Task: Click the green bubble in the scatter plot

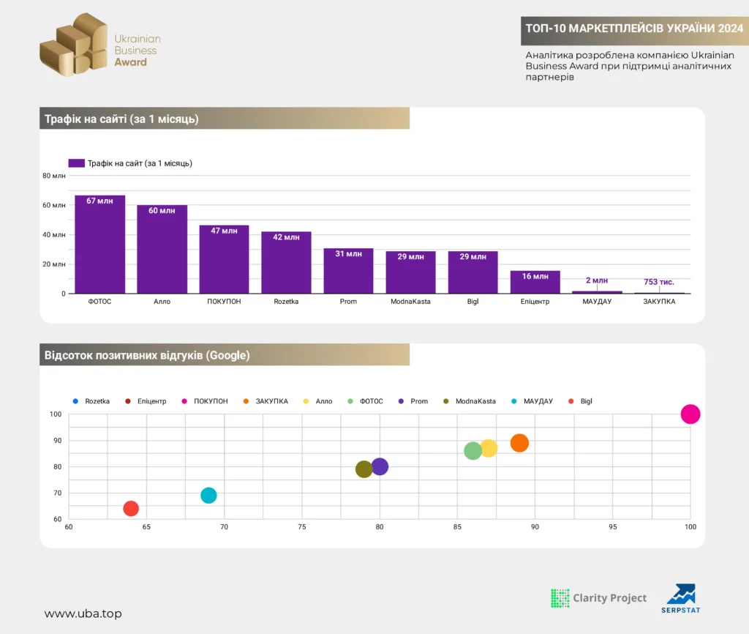Action: pos(473,451)
